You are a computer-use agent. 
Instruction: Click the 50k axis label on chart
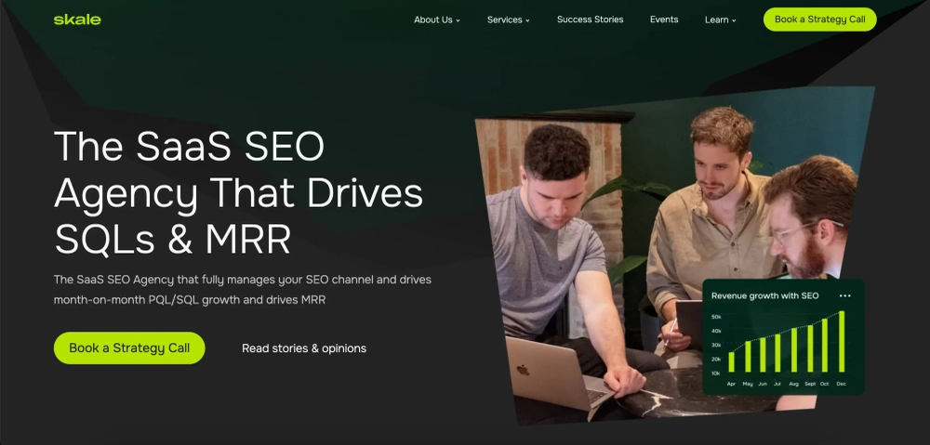pyautogui.click(x=716, y=317)
